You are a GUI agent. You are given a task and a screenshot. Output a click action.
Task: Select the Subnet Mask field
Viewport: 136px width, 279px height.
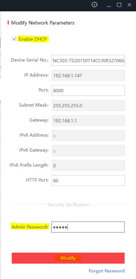88,105
